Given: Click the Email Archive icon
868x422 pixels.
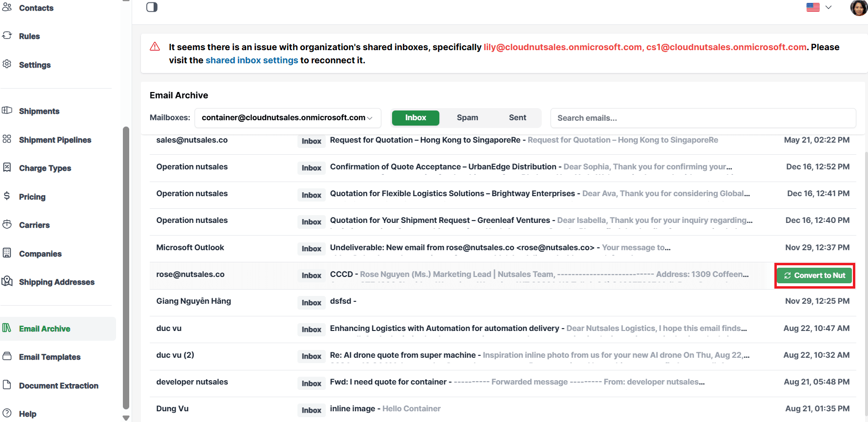Looking at the screenshot, I should [x=7, y=328].
